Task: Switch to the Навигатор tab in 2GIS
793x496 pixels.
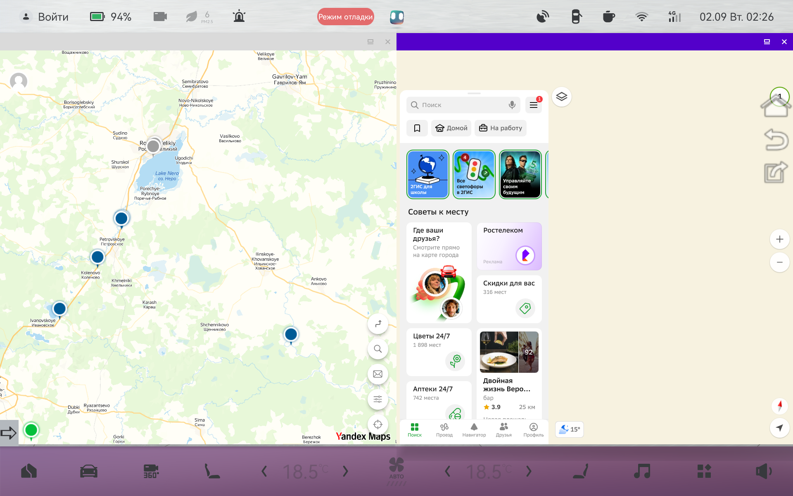Action: (474, 430)
